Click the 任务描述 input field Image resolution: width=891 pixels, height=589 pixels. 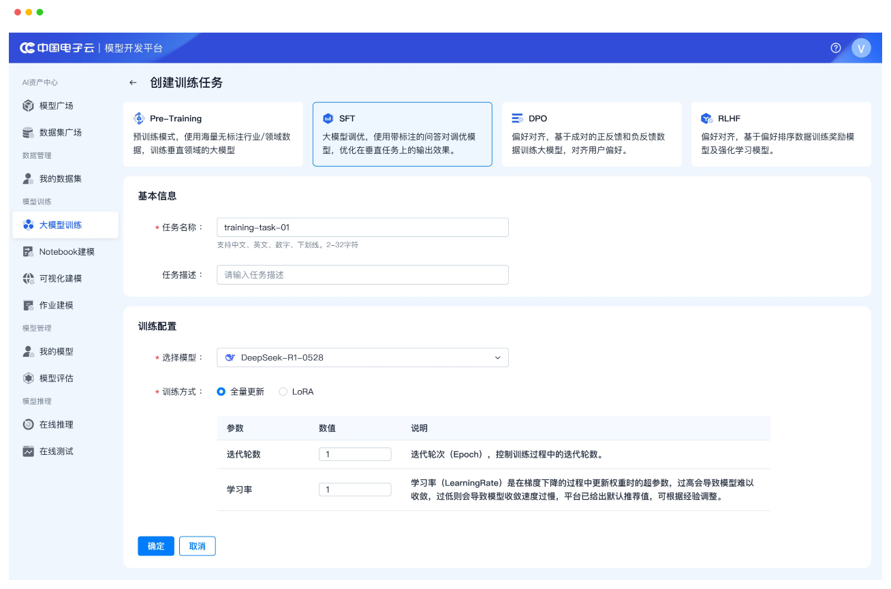[362, 275]
